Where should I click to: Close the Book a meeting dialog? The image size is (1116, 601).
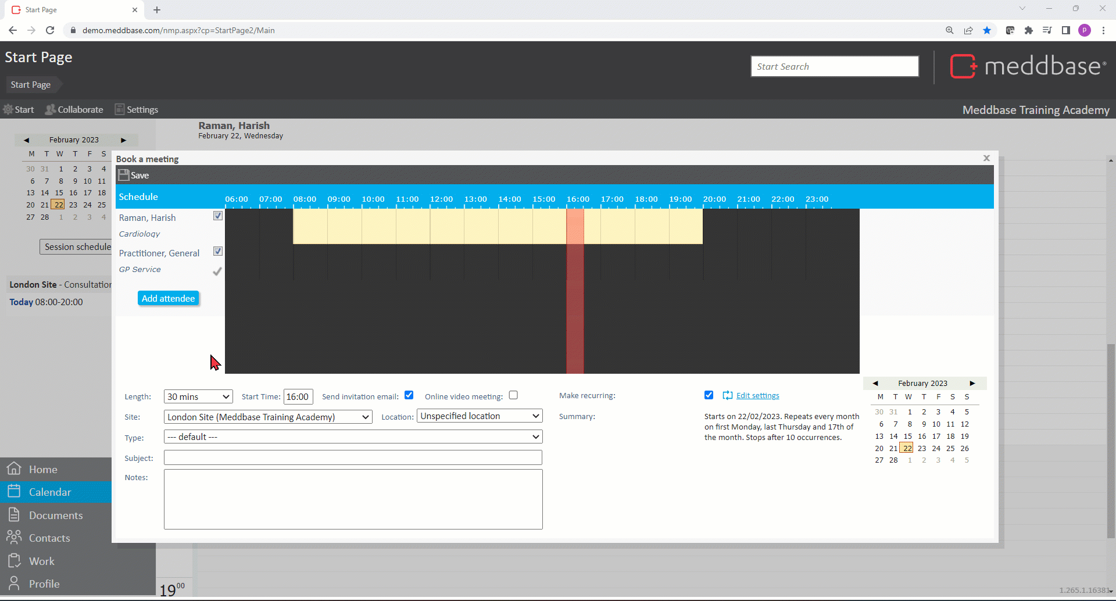986,158
